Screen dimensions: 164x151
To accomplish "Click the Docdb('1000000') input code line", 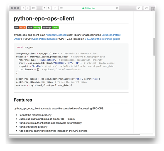I will coord(67,63).
